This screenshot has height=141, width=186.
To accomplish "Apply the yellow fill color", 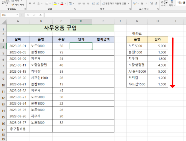I will point(55,3).
